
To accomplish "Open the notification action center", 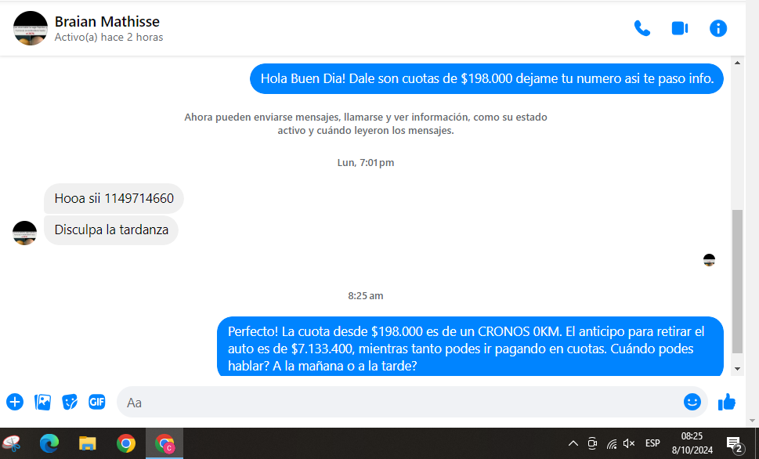I will [x=735, y=443].
